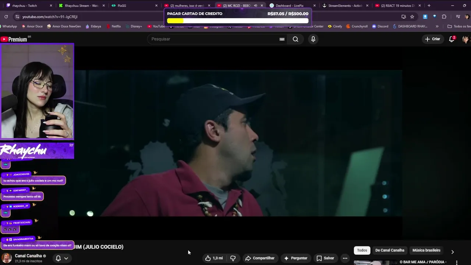The image size is (471, 265).
Task: Open the Crunchyroll bookmark
Action: point(357,26)
